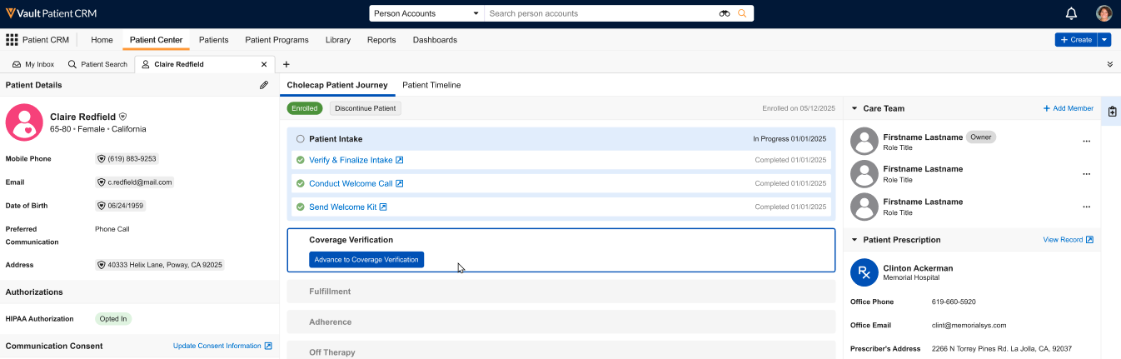Click the binoculars advanced search icon
The width and height of the screenshot is (1121, 359).
click(x=725, y=13)
